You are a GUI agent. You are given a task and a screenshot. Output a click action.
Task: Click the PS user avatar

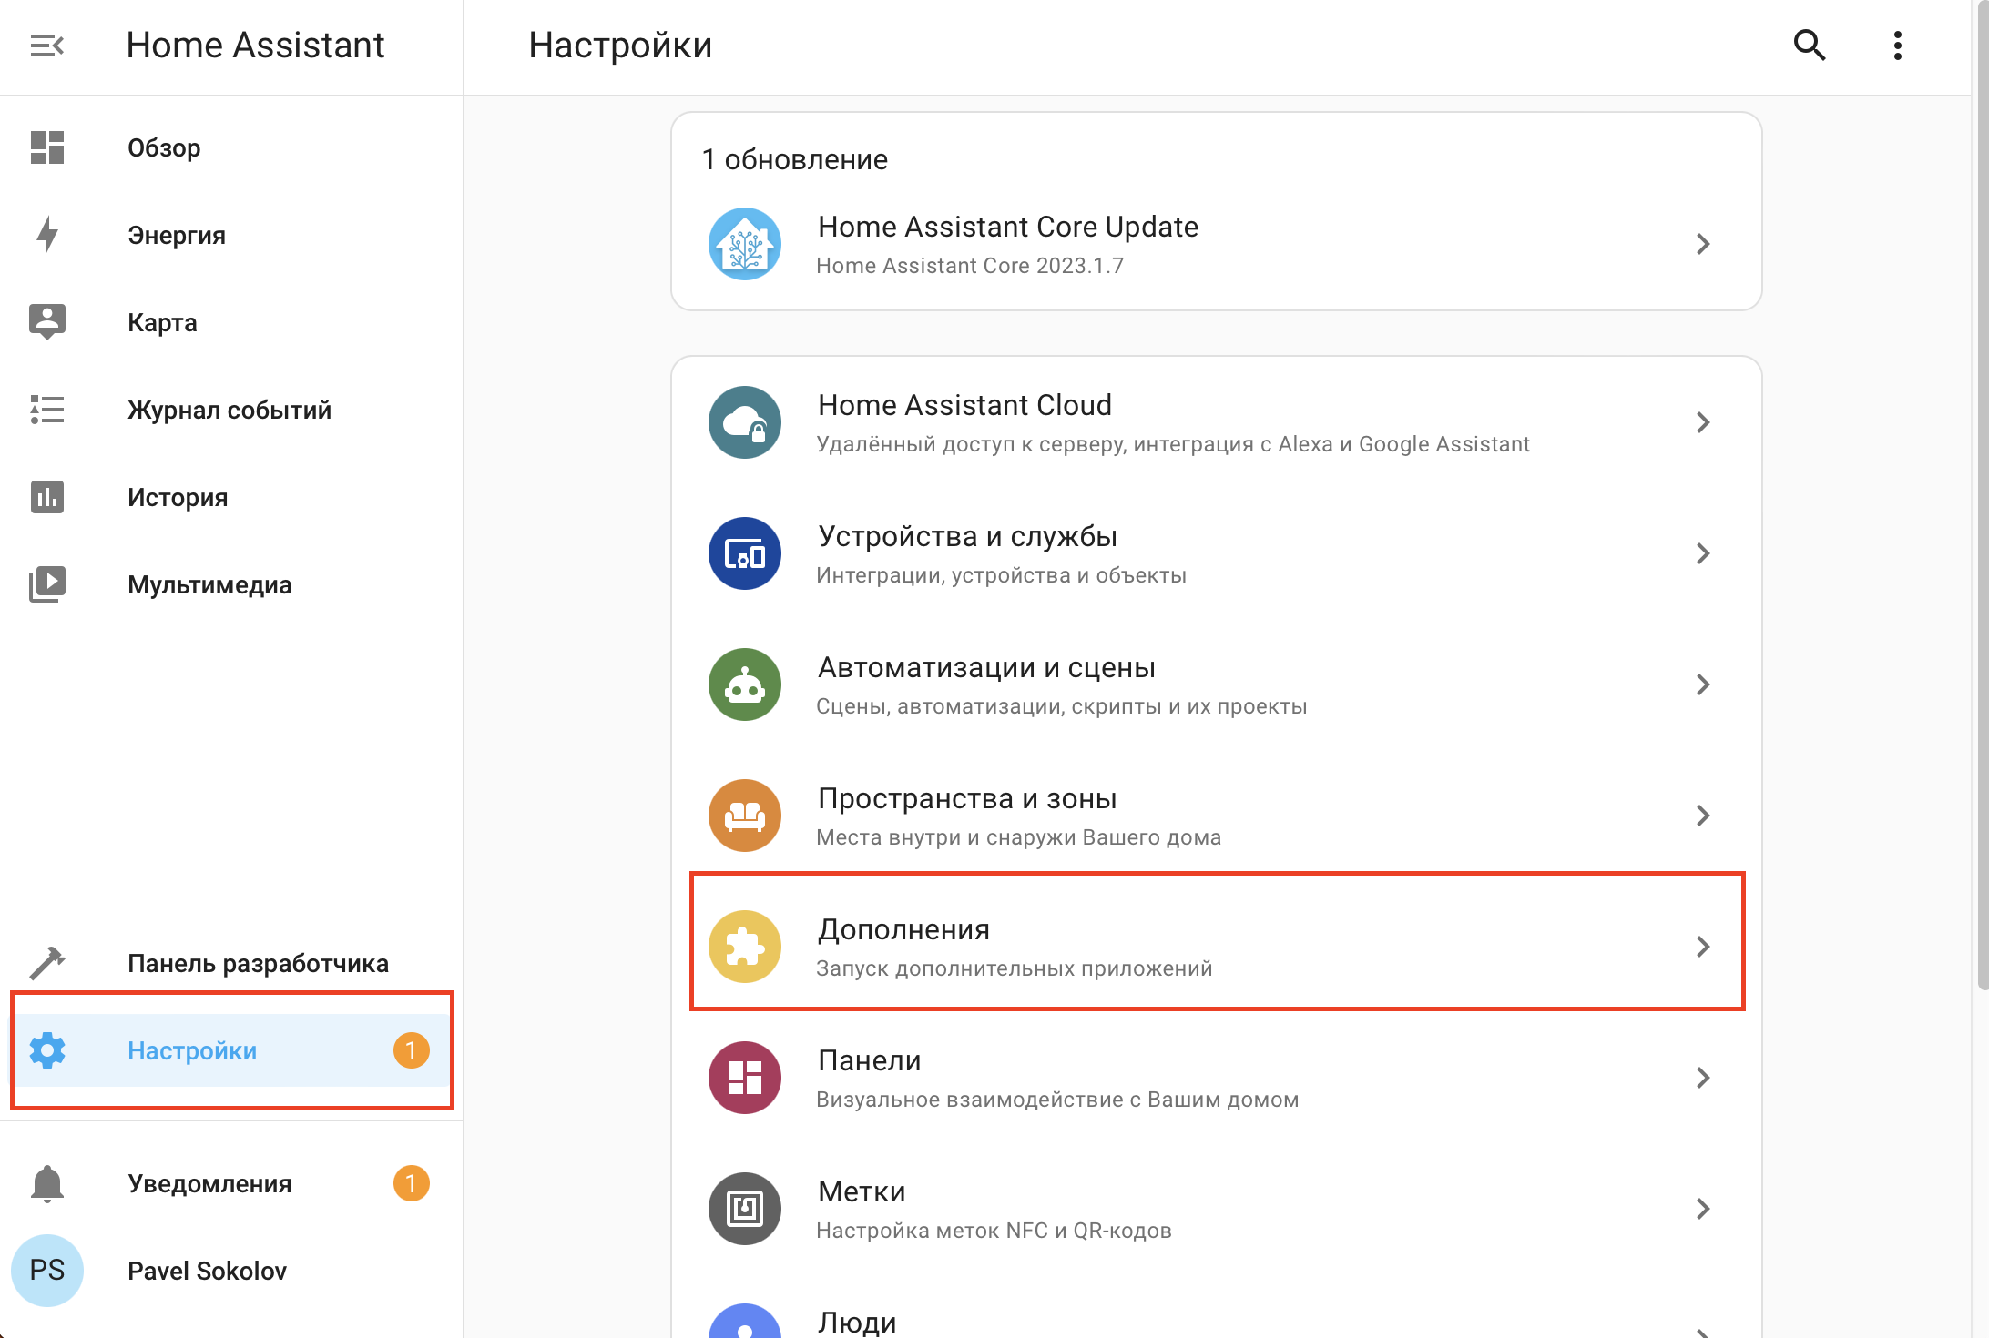point(47,1271)
